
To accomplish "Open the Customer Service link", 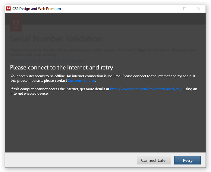I will coord(81,81).
